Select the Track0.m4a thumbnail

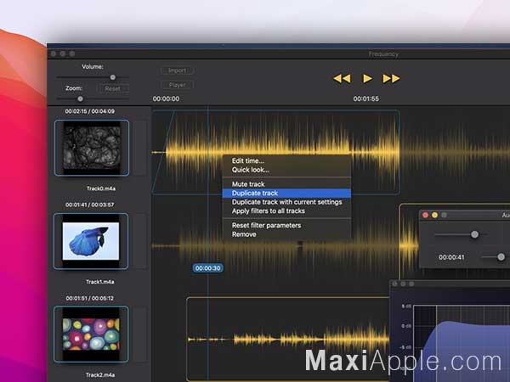(x=92, y=148)
